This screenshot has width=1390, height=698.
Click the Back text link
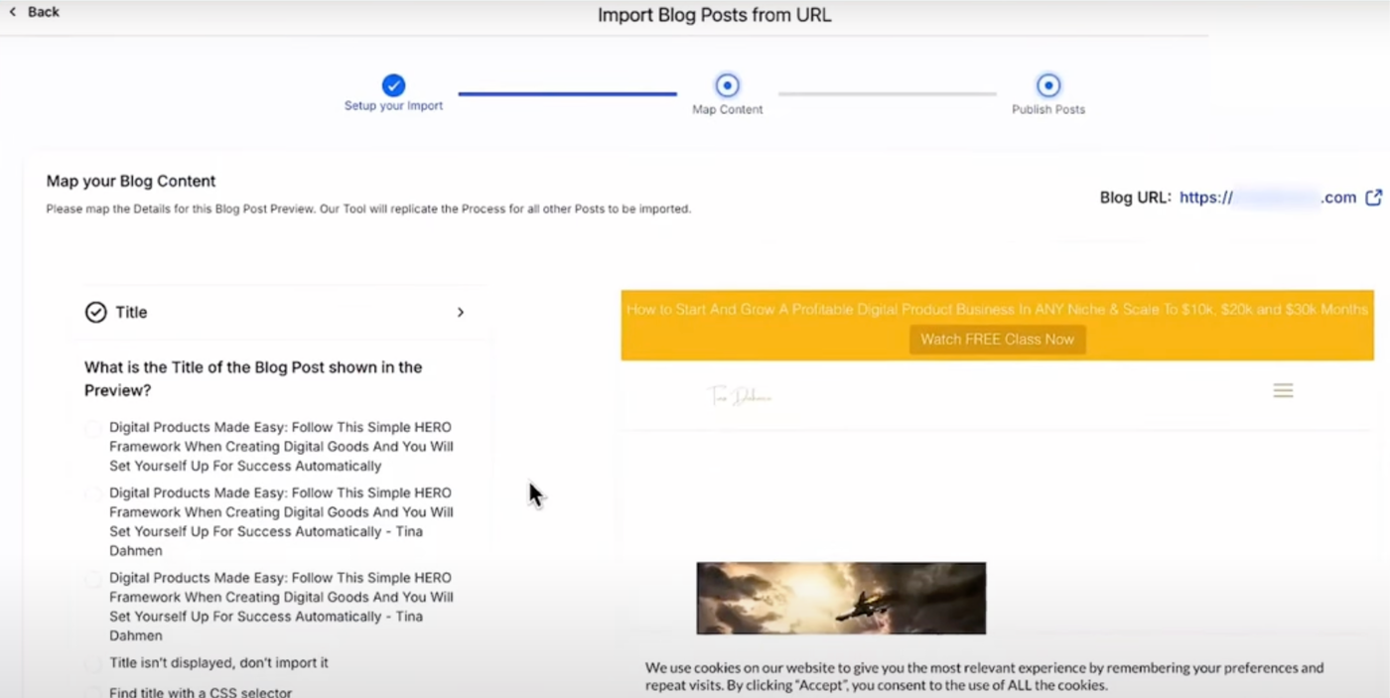[44, 12]
